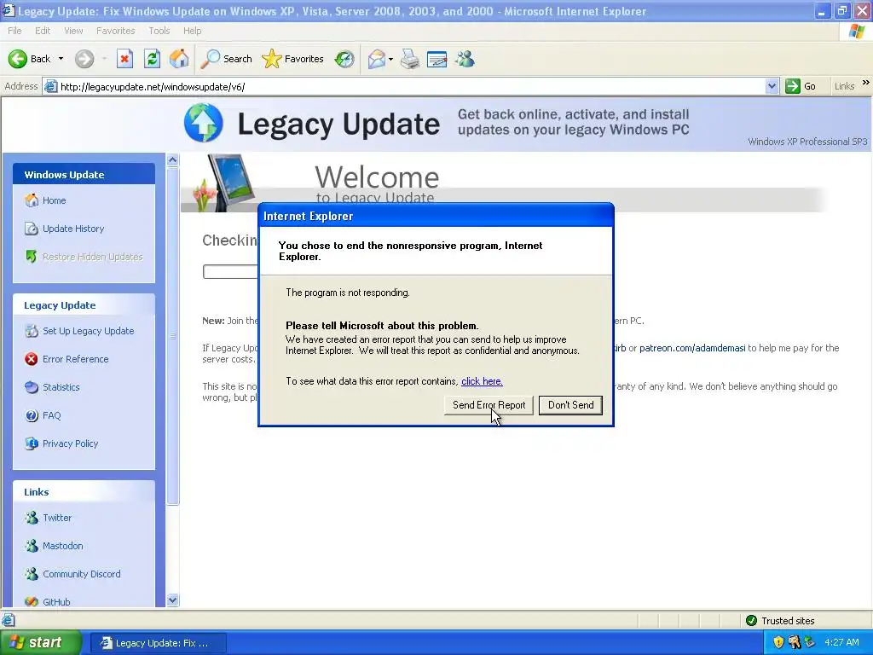Open the Twitter link in sidebar

tap(49, 518)
